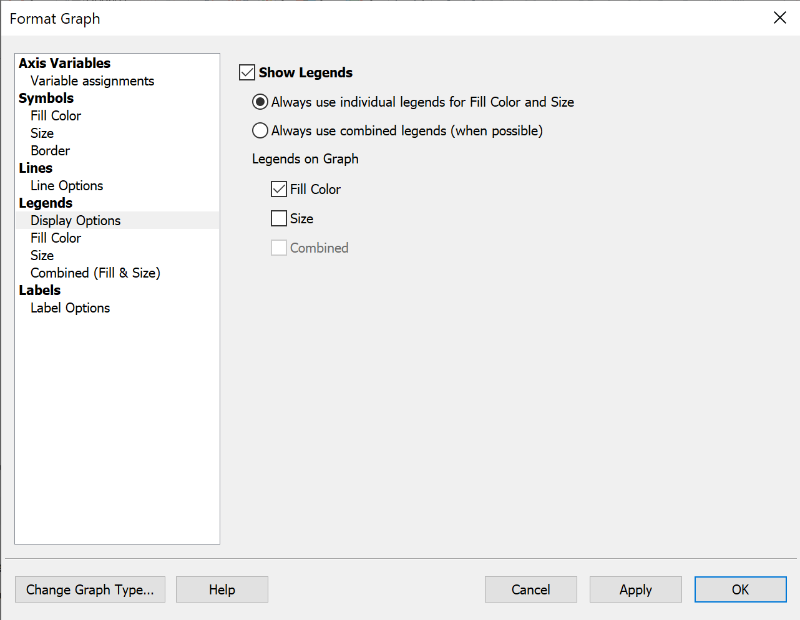Screen dimensions: 800x620
Task: Apply the current legend settings
Action: click(635, 589)
